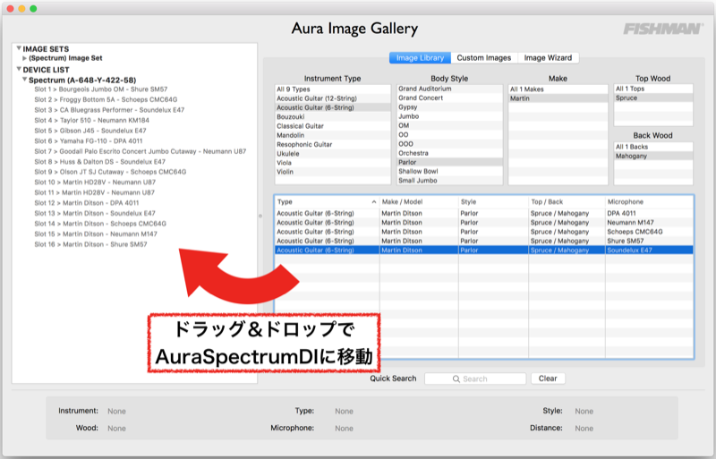Select Grand Concert body style
The height and width of the screenshot is (459, 716).
pos(449,98)
